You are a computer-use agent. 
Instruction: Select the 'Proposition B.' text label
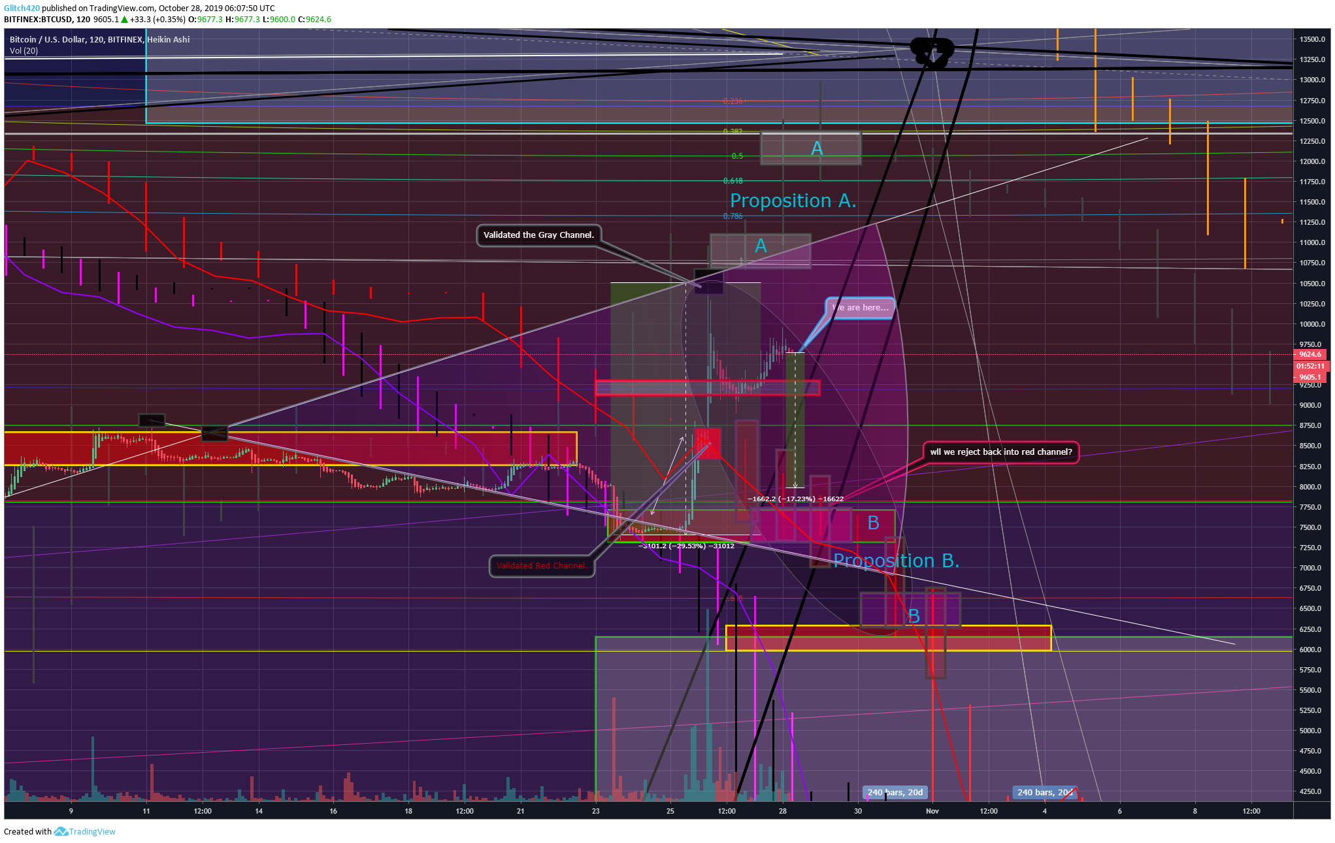point(896,561)
